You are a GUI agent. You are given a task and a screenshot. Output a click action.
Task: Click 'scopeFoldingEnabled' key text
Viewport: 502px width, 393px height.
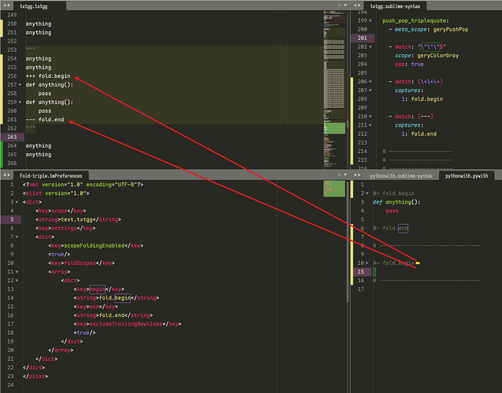94,245
